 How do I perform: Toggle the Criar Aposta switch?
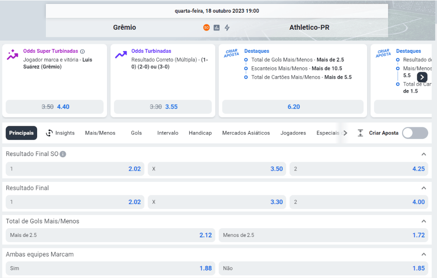(x=415, y=133)
